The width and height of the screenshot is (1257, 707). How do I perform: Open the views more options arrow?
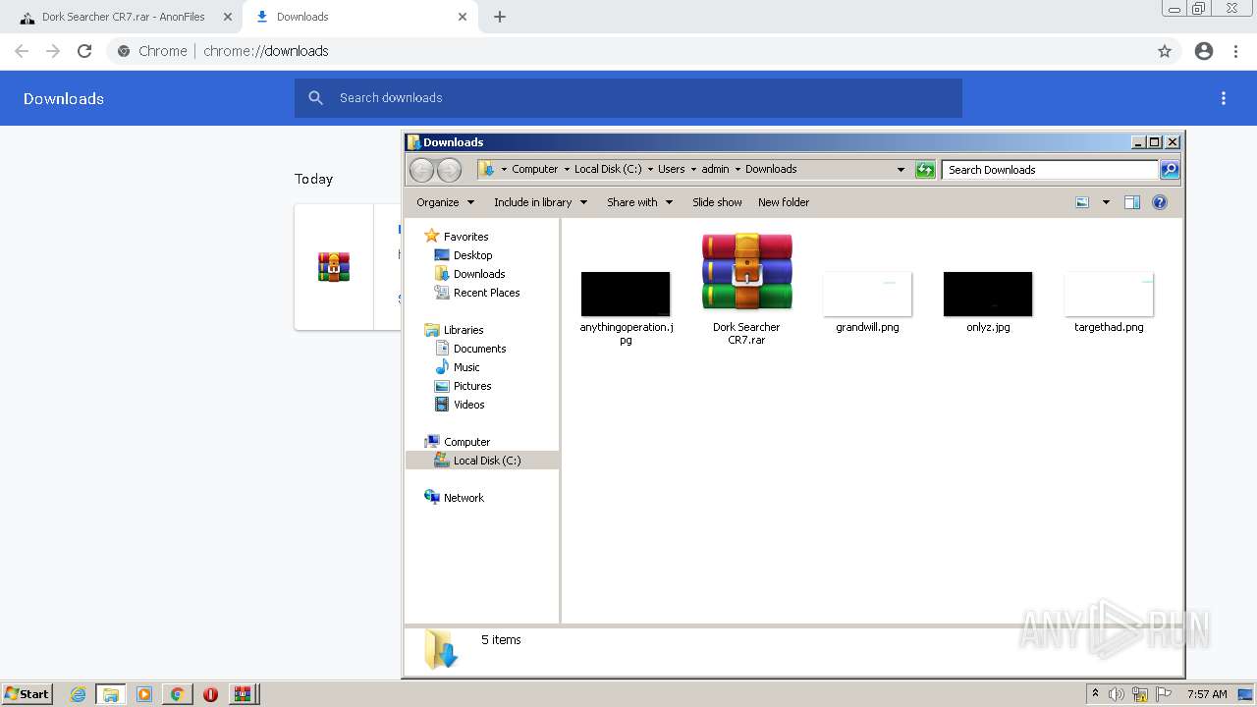point(1106,202)
